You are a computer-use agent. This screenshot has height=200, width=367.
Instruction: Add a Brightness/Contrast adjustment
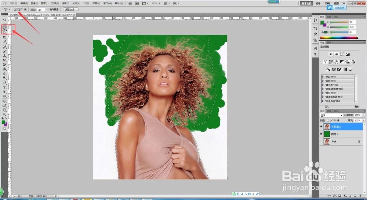[331, 54]
